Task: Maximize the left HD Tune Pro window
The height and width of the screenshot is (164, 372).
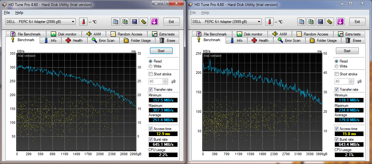Action: click(x=165, y=3)
